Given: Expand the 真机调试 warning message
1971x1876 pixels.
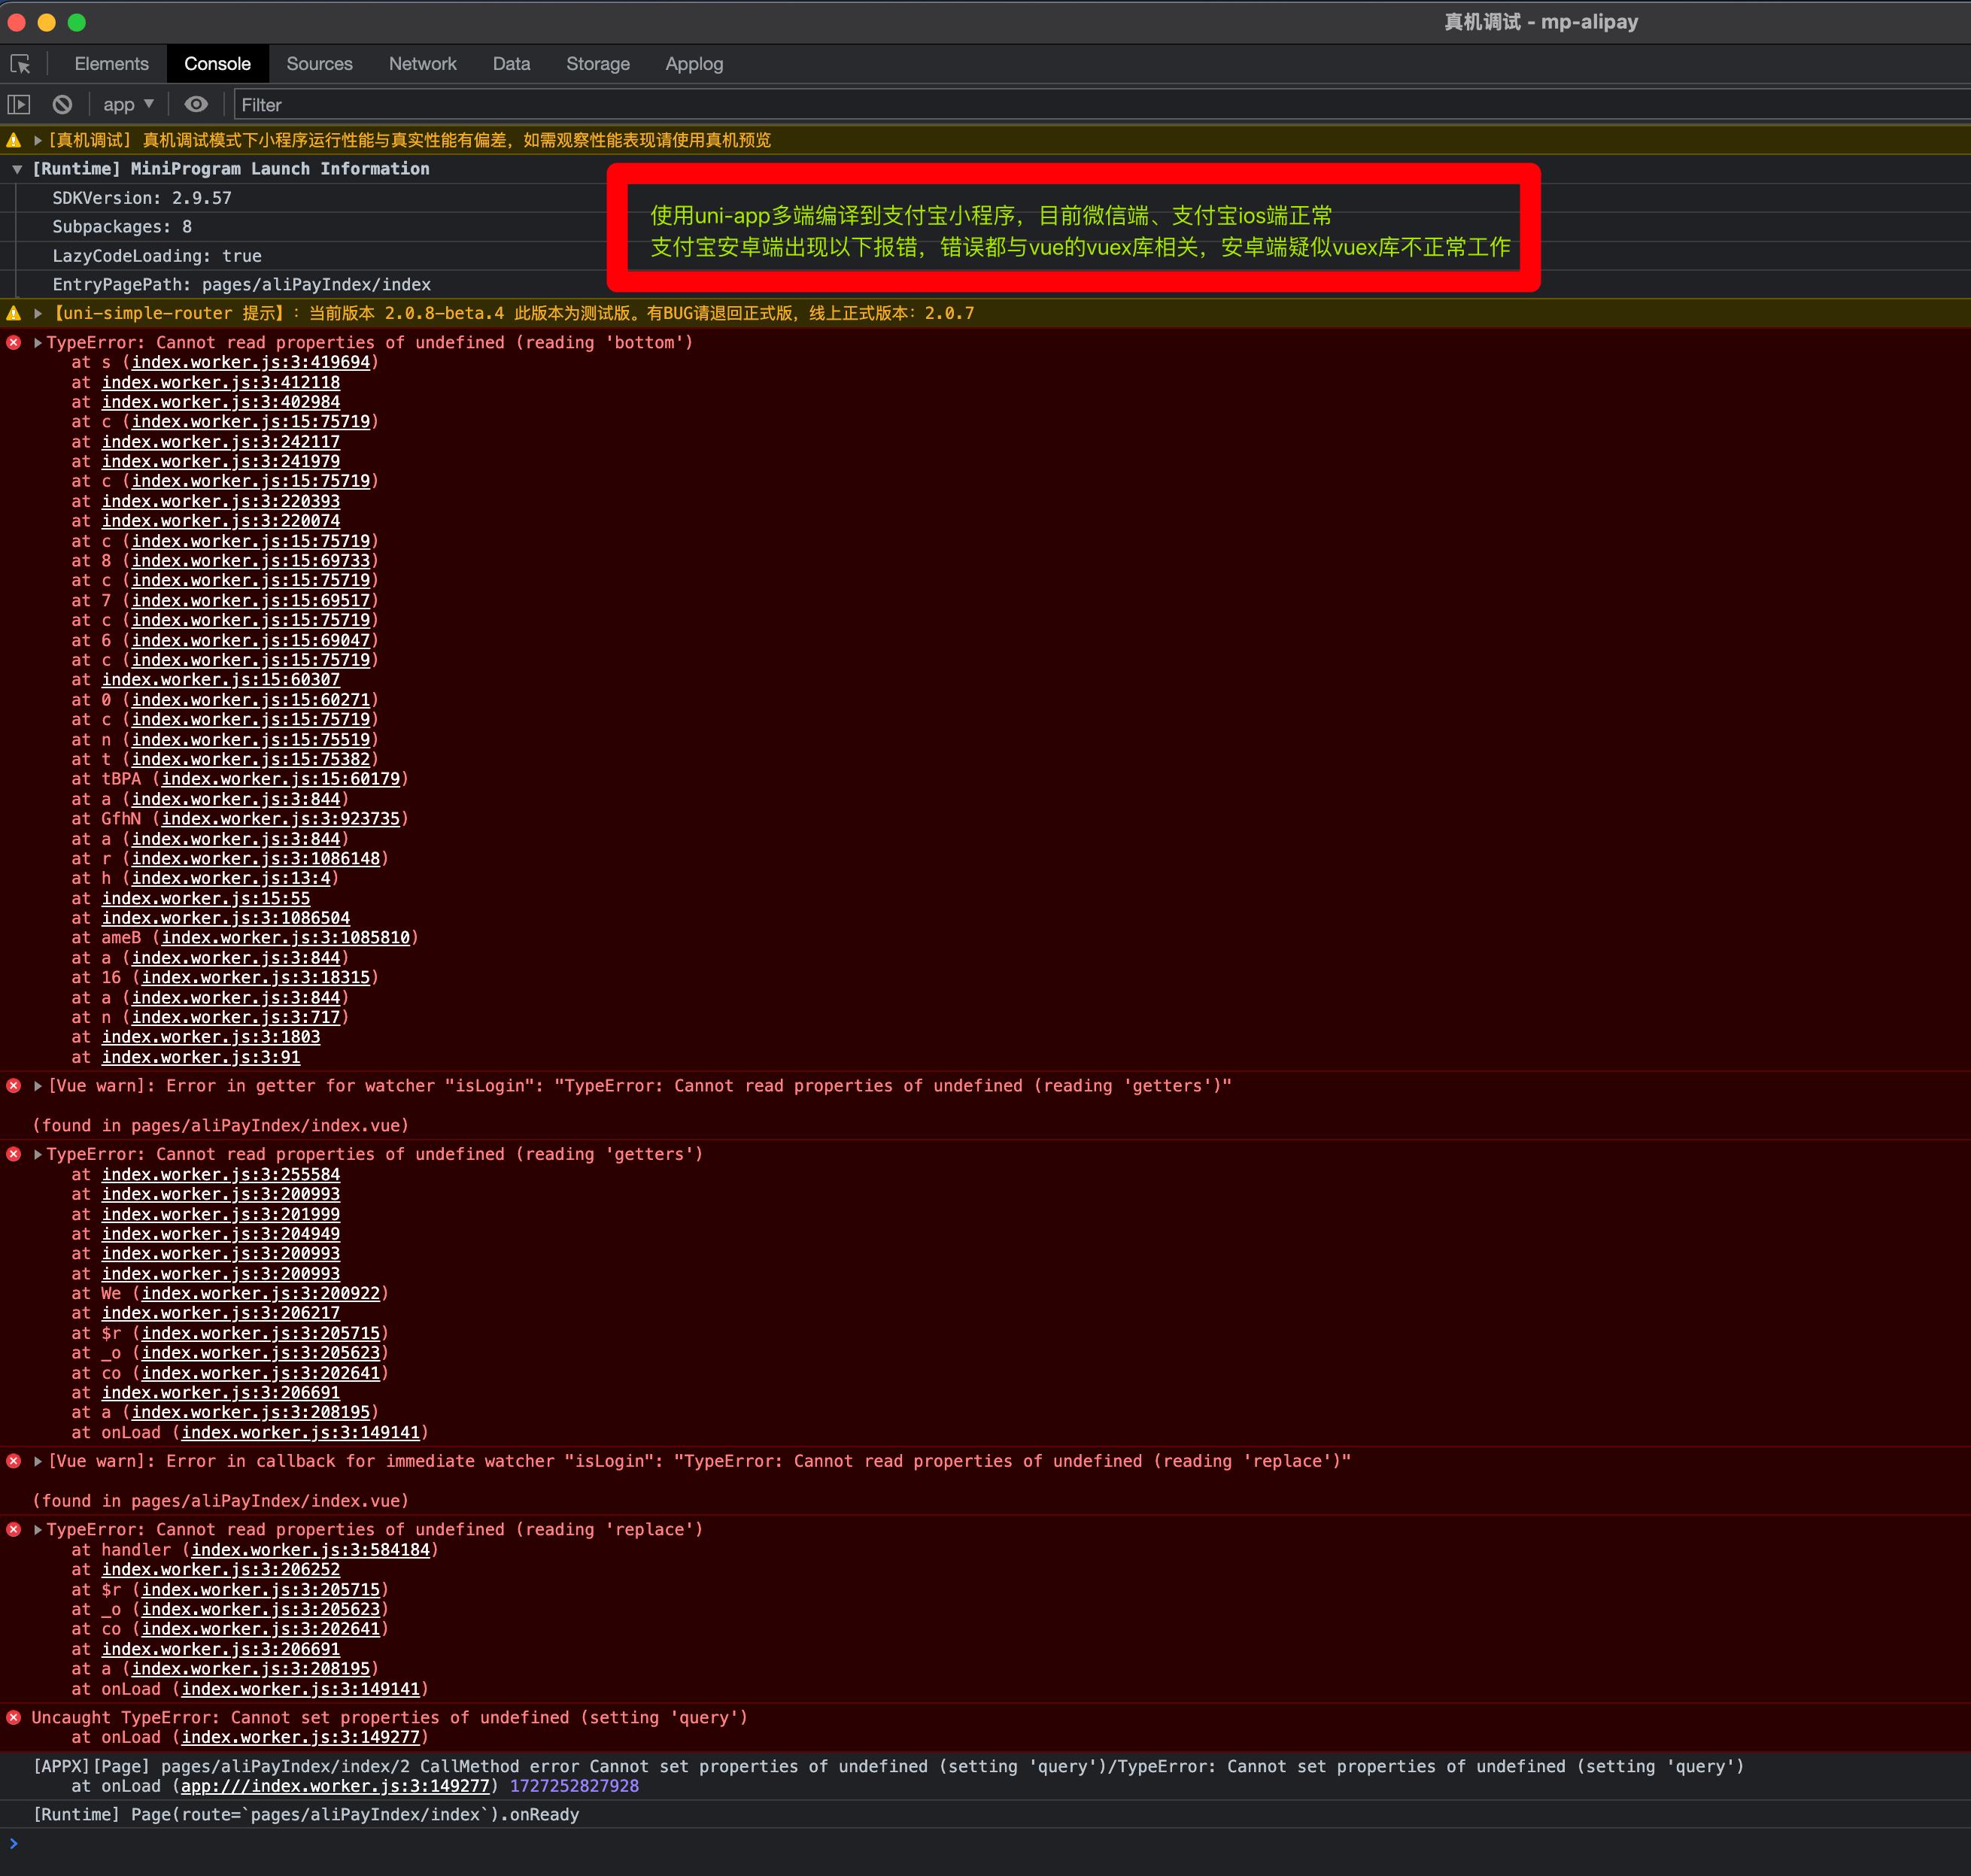Looking at the screenshot, I should 38,140.
